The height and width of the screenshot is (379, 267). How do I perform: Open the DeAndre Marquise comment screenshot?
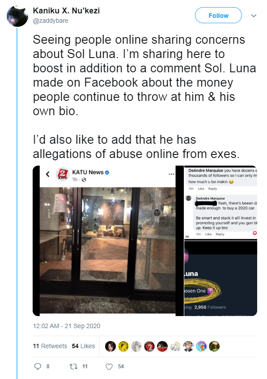click(x=221, y=203)
